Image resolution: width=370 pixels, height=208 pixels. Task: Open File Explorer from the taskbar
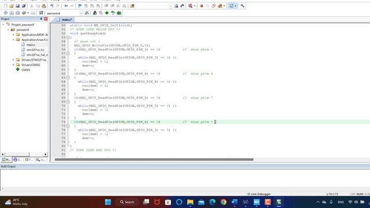[x=190, y=202]
